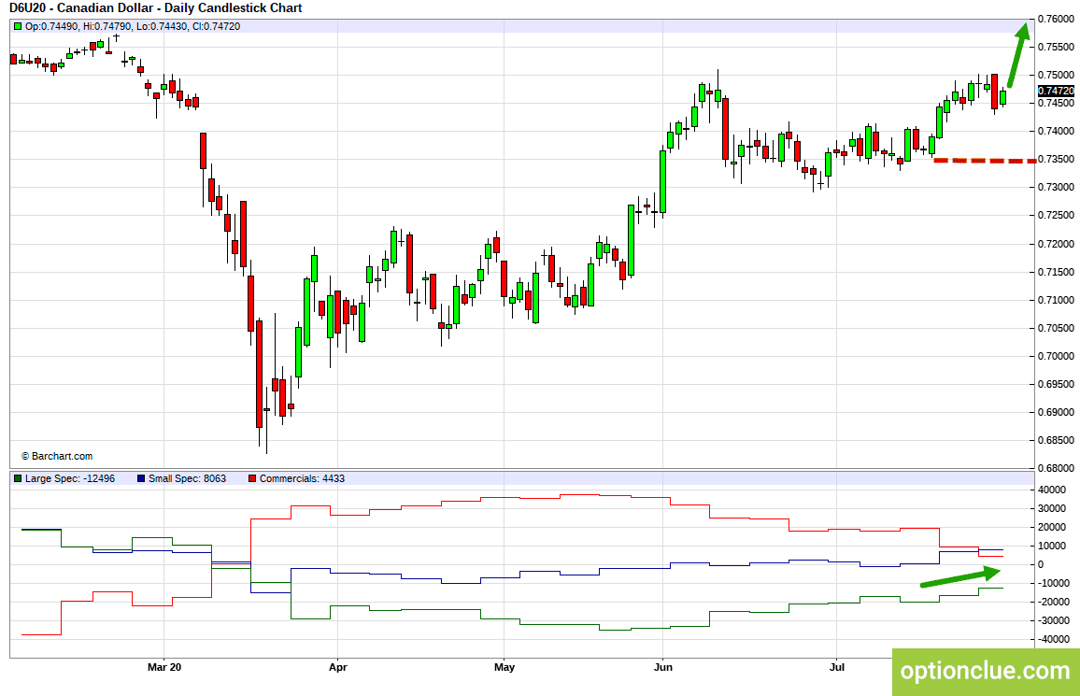Click the 40000 indicator axis label
The width and height of the screenshot is (1080, 696).
1051,490
